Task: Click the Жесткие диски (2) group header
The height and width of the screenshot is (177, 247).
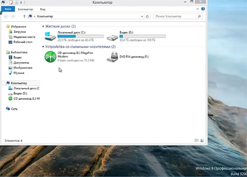Action: pos(60,26)
